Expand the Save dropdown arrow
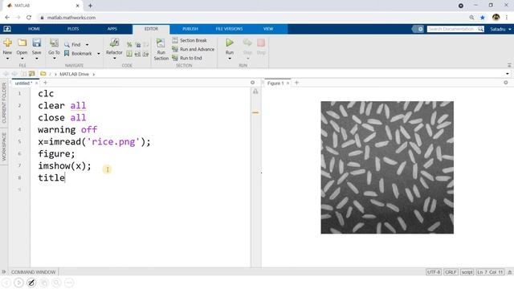This screenshot has width=514, height=289. (36, 59)
